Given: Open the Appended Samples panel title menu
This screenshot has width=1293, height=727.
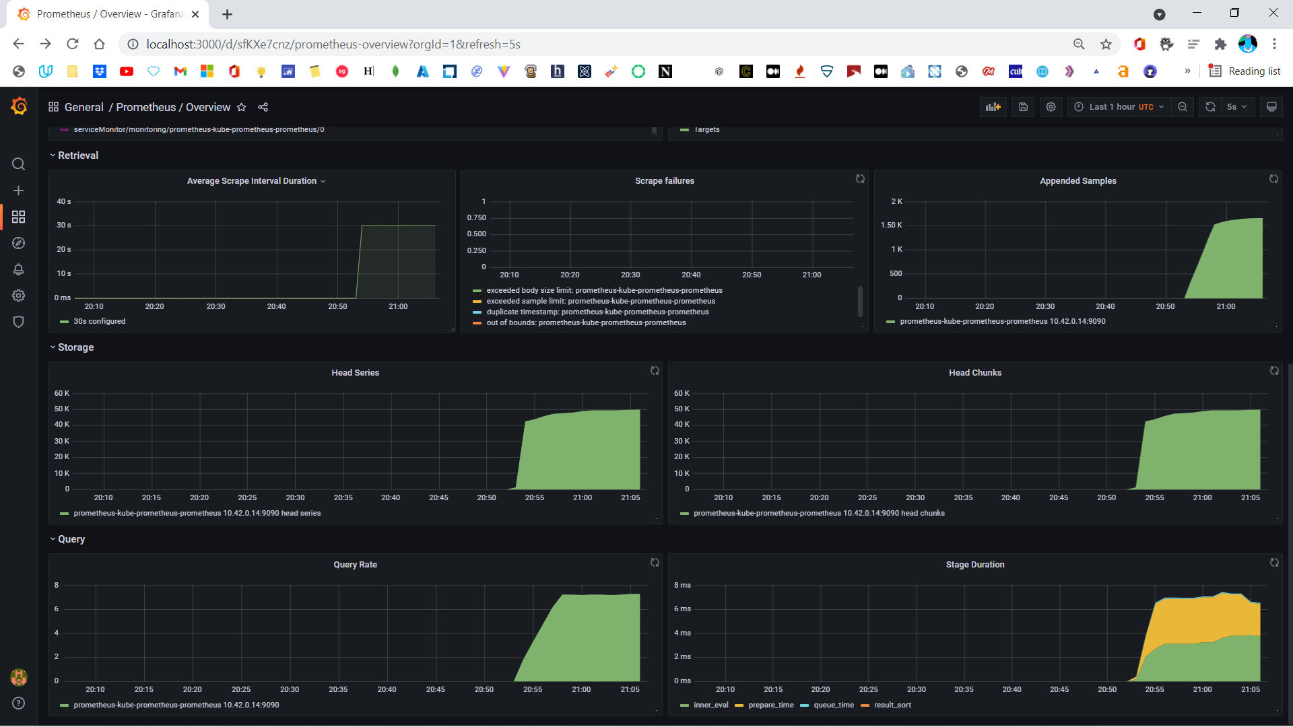Looking at the screenshot, I should (1077, 181).
